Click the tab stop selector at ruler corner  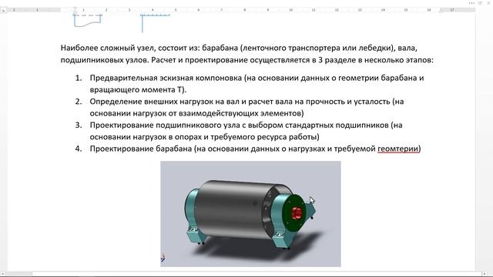point(3,10)
